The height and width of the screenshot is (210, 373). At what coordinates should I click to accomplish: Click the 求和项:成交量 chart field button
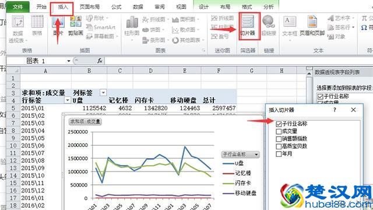(85, 122)
